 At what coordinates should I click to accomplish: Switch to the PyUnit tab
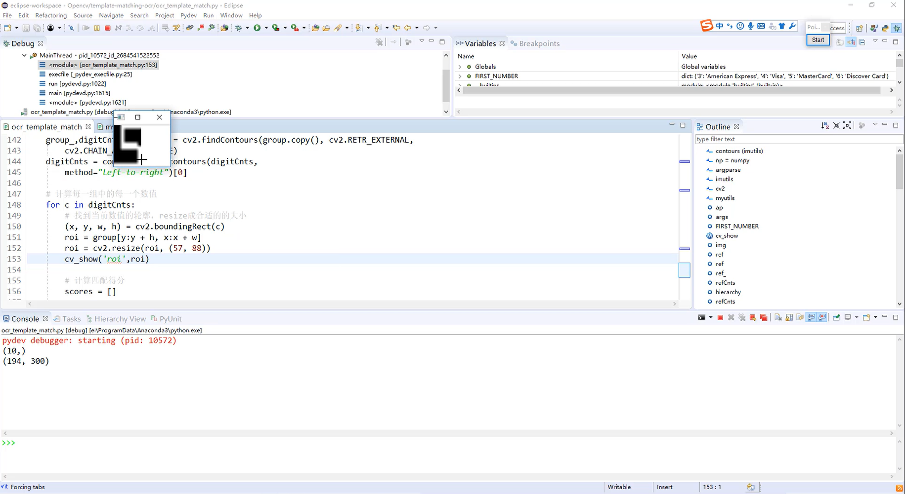[167, 319]
